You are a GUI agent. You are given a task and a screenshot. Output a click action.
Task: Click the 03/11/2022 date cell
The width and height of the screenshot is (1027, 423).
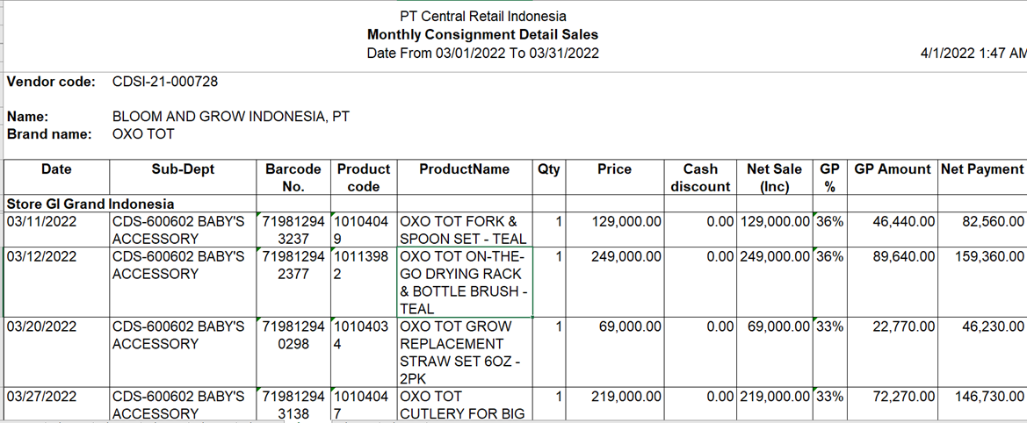56,229
